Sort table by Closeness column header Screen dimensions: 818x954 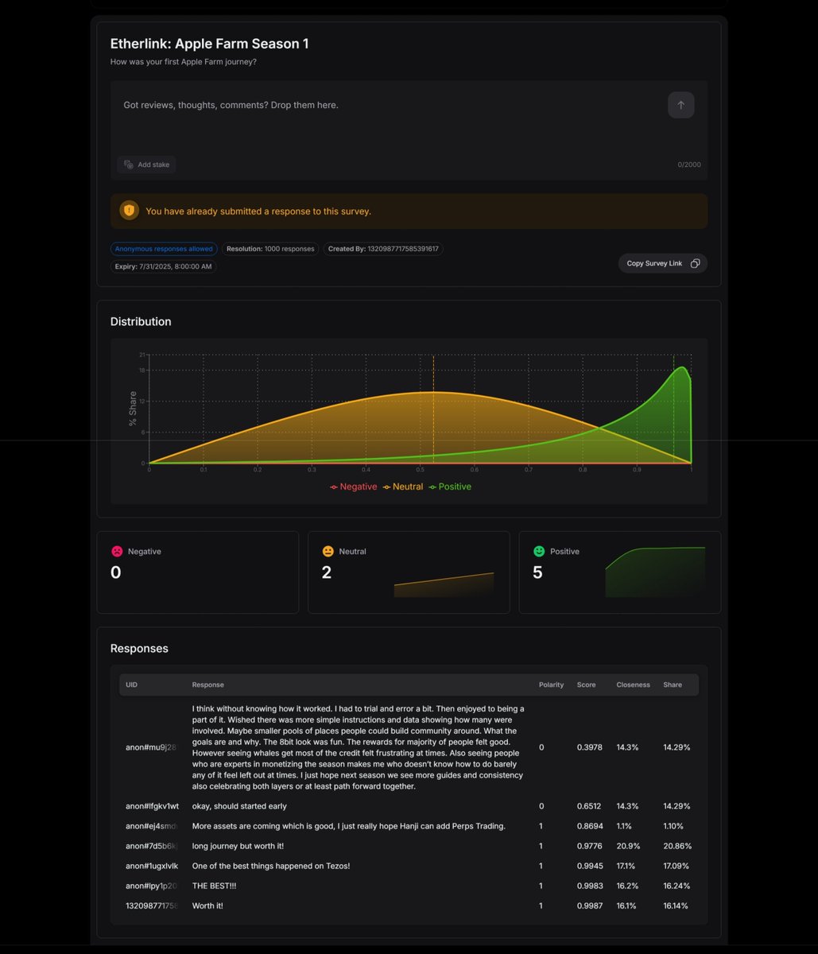click(x=633, y=684)
